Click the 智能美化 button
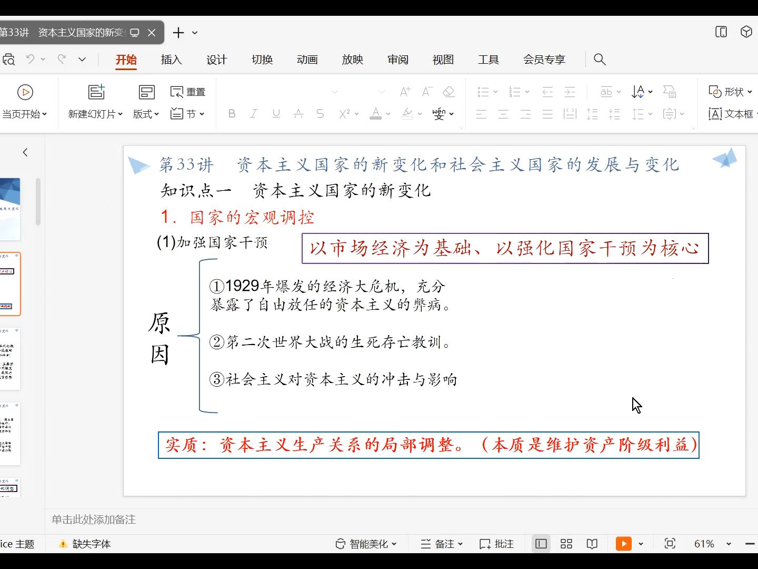 (367, 543)
